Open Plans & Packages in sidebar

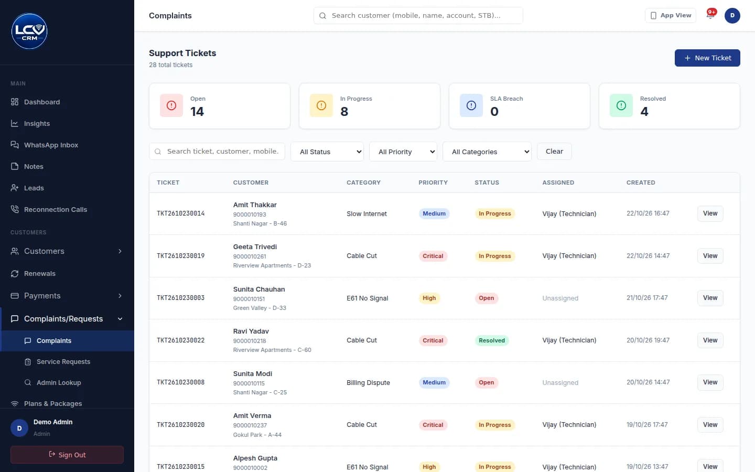coord(67,403)
